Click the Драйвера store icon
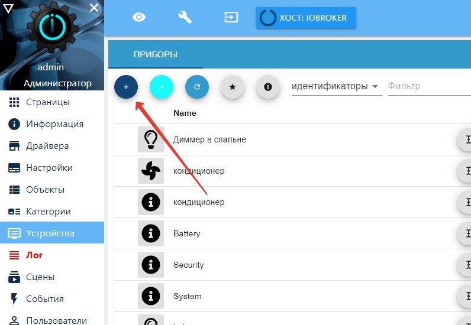Image resolution: width=471 pixels, height=325 pixels. [14, 146]
